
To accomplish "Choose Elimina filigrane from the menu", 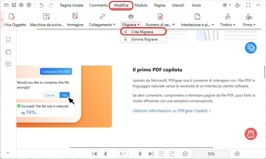I will point(143,39).
